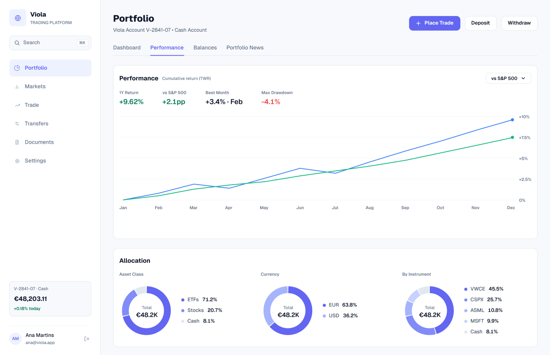Click the Currency donut chart
The height and width of the screenshot is (355, 550).
tap(288, 311)
